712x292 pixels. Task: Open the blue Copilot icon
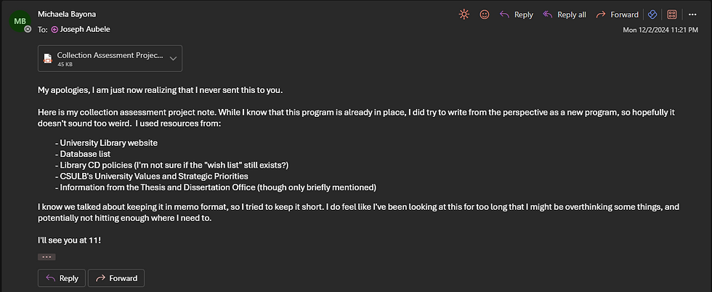click(x=652, y=15)
